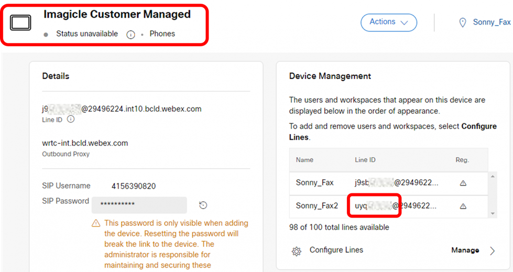Click the registration warning icon for Sonny_Fax2

coord(463,206)
